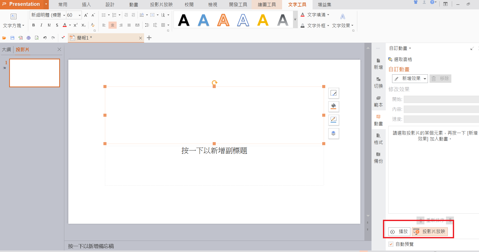Open layer order quick tool

click(x=334, y=133)
